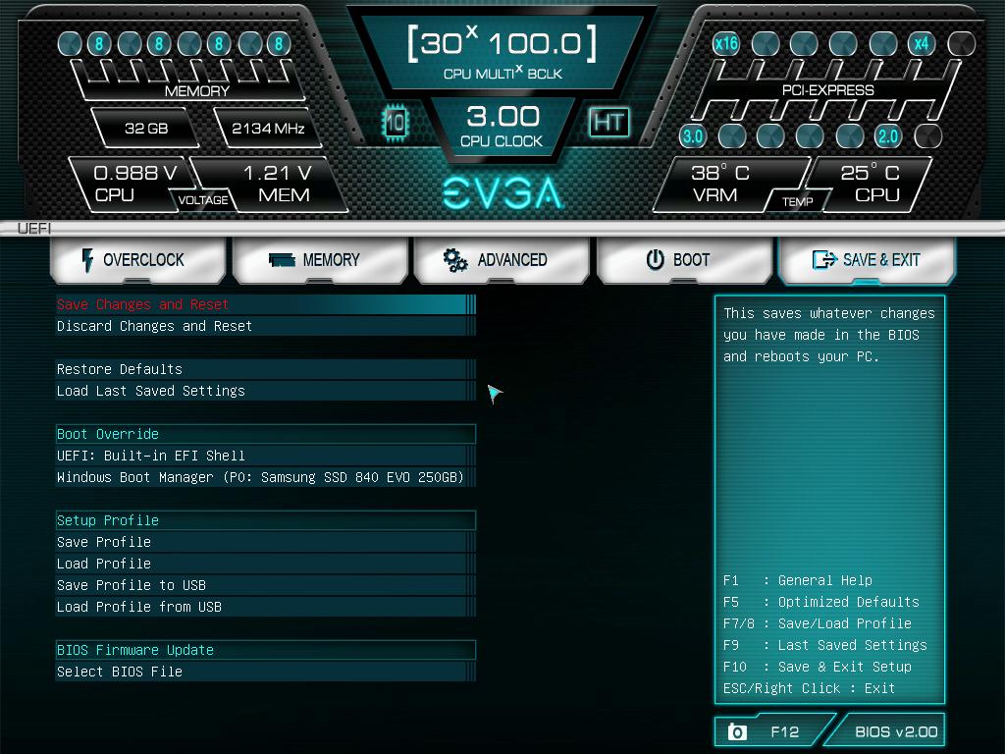Image resolution: width=1005 pixels, height=754 pixels.
Task: Click the power symbol icon on Boot tab
Action: click(658, 259)
